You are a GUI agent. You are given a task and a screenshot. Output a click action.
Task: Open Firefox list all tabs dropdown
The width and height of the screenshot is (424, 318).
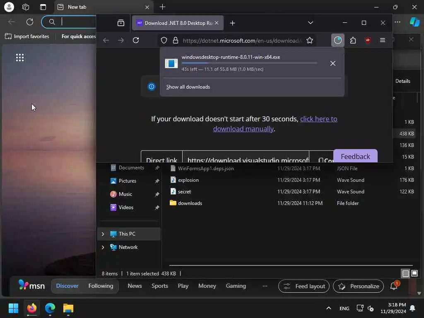point(311,23)
